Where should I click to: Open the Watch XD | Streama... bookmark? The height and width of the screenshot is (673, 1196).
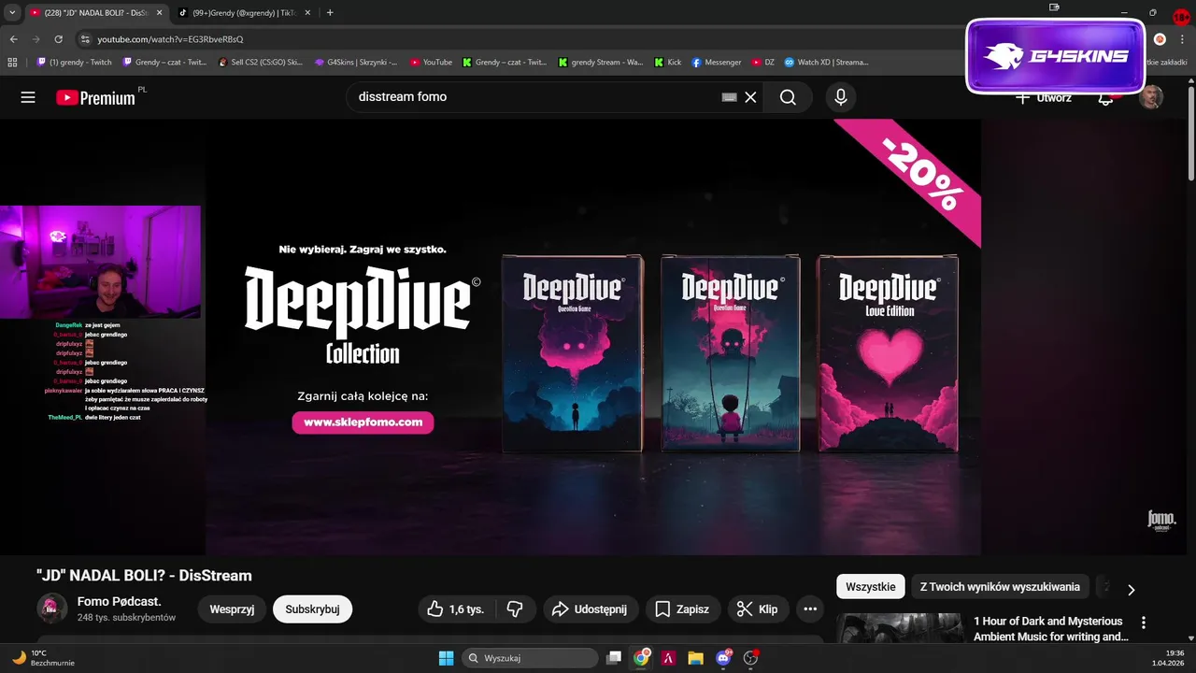click(827, 63)
